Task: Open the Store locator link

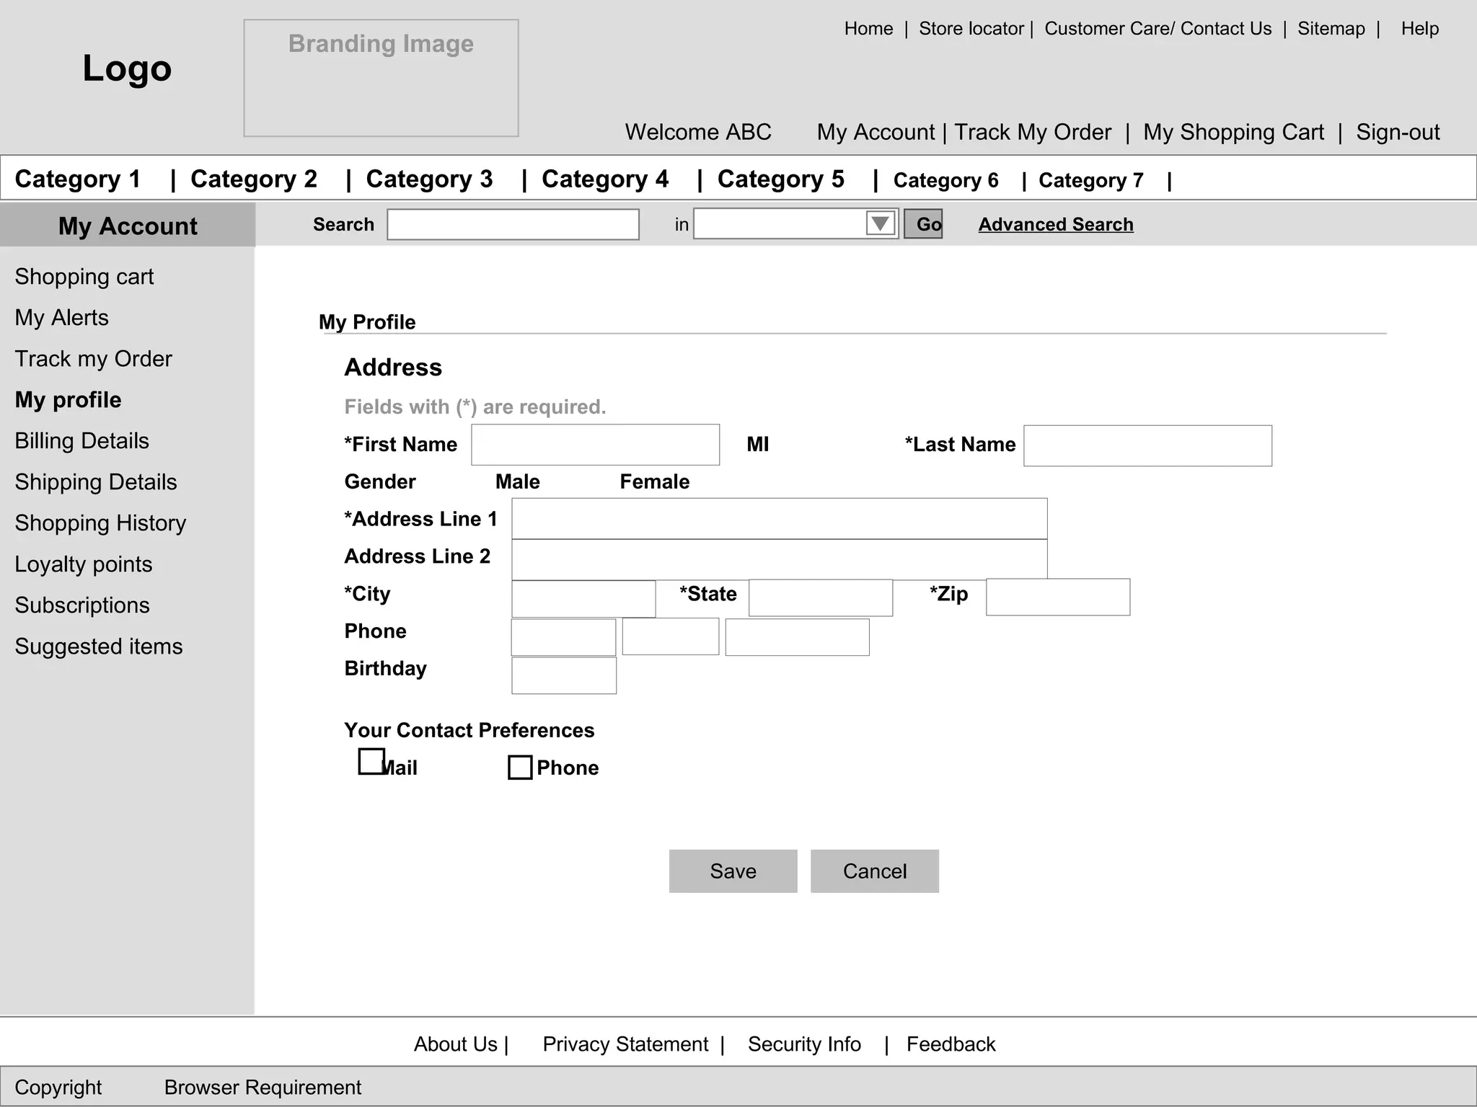Action: point(971,29)
